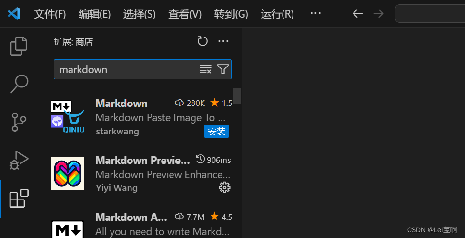Open the extension filter funnel menu

point(222,69)
